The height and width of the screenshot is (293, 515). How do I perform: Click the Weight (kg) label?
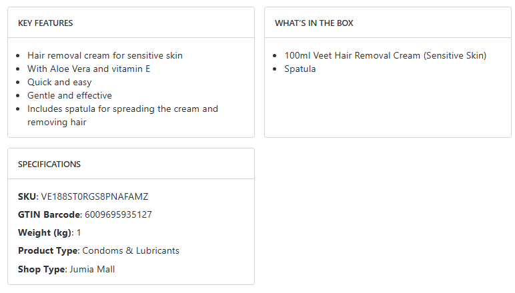(x=44, y=232)
